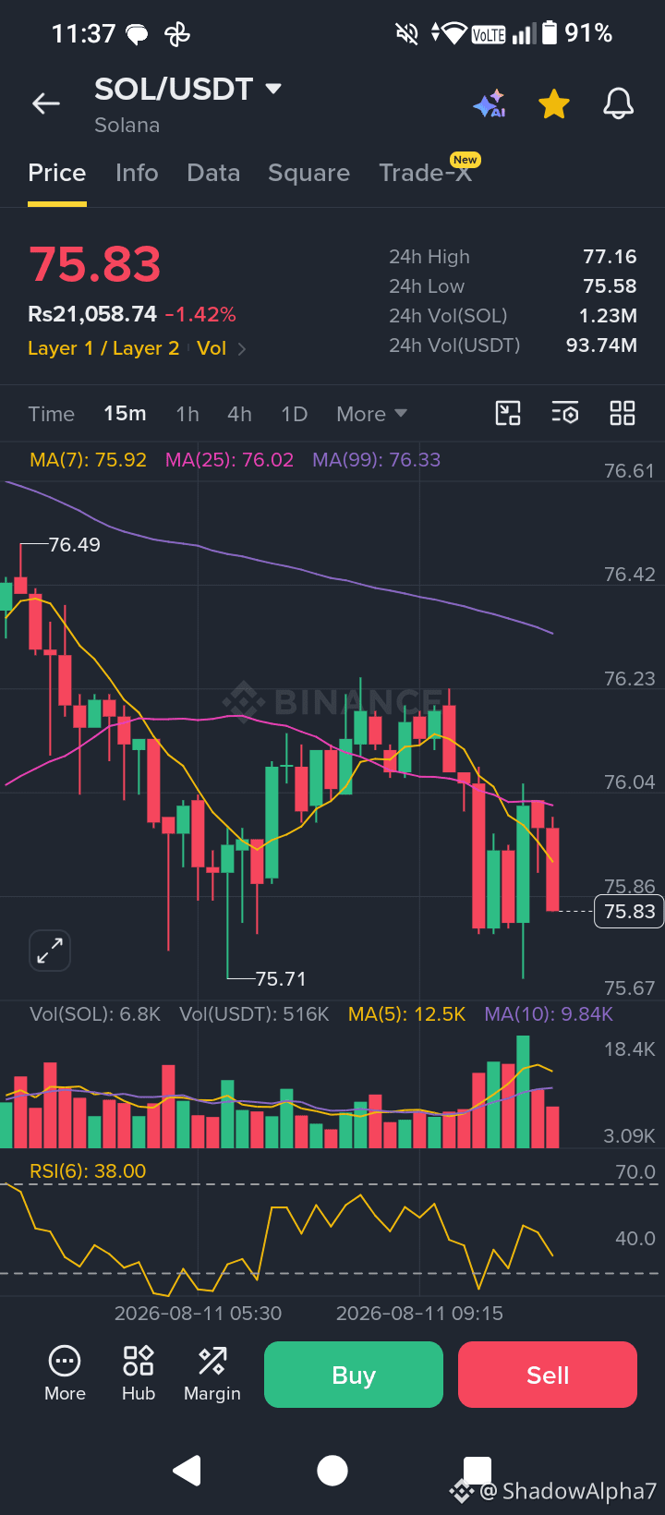Expand the SOL/USDT pair dropdown
The image size is (665, 1515).
click(273, 89)
